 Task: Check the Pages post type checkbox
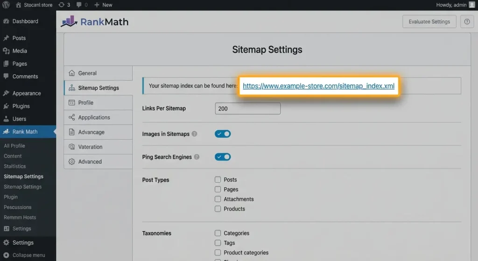click(x=218, y=190)
